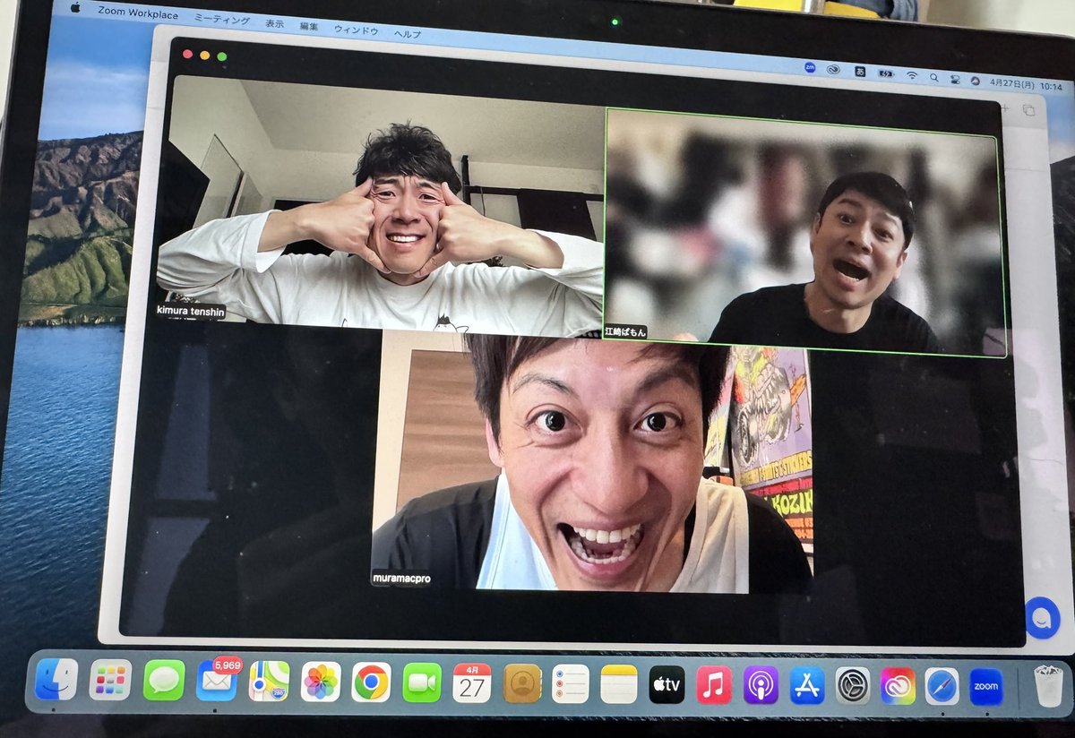1075x738 pixels.
Task: Open Safari from the Dock
Action: point(942,686)
